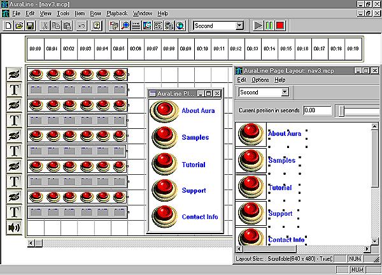Click the Layout Size status bar text
The image size is (382, 275).
pyautogui.click(x=284, y=258)
